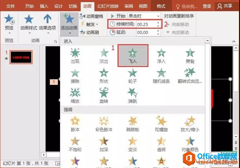Switch to the View (视图) tab
This screenshot has width=240, height=168.
143,6
